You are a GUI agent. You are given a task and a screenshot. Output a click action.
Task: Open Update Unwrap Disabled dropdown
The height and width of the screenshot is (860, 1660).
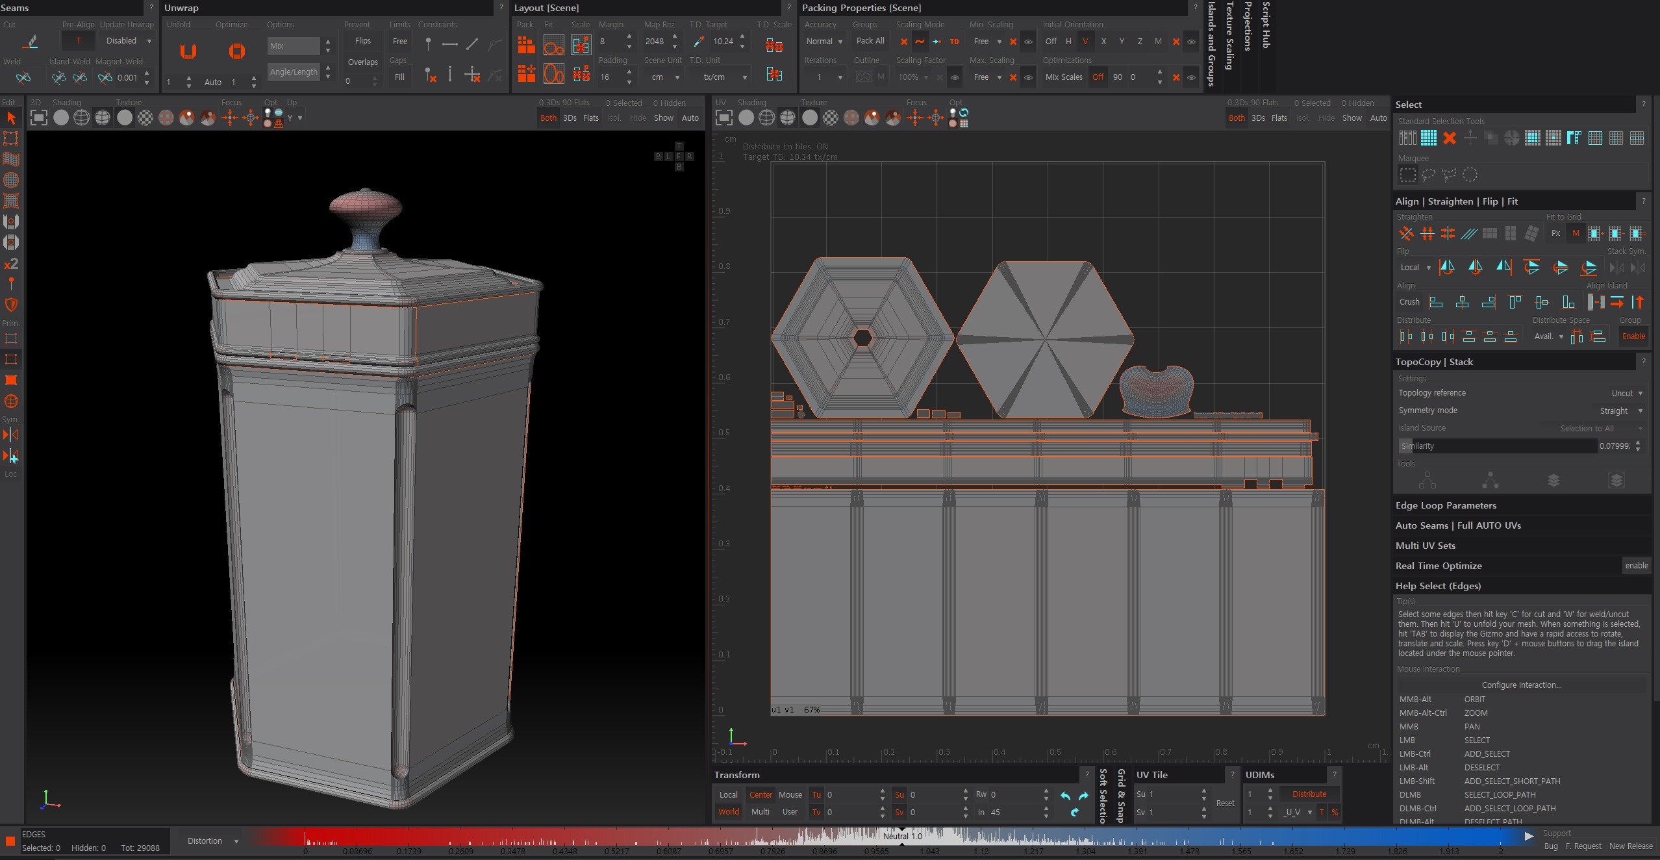coord(128,41)
